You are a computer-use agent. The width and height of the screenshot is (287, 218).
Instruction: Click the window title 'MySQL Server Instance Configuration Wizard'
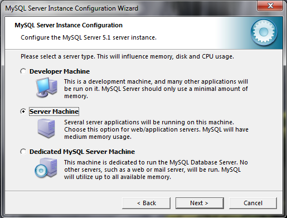pyautogui.click(x=72, y=8)
